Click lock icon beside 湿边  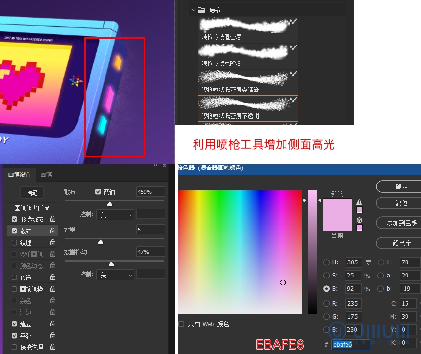tap(53, 312)
